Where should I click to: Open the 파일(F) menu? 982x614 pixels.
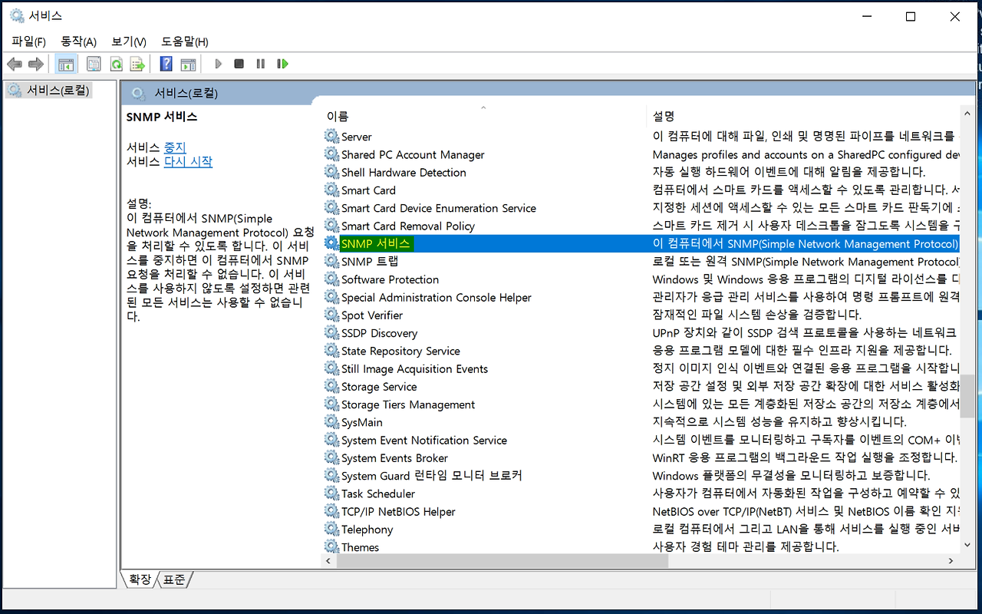point(28,41)
